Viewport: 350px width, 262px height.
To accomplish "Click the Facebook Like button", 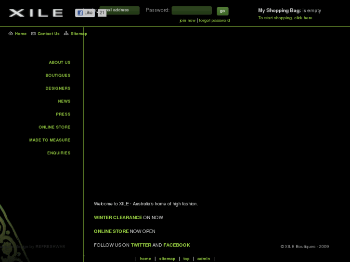I will click(85, 13).
